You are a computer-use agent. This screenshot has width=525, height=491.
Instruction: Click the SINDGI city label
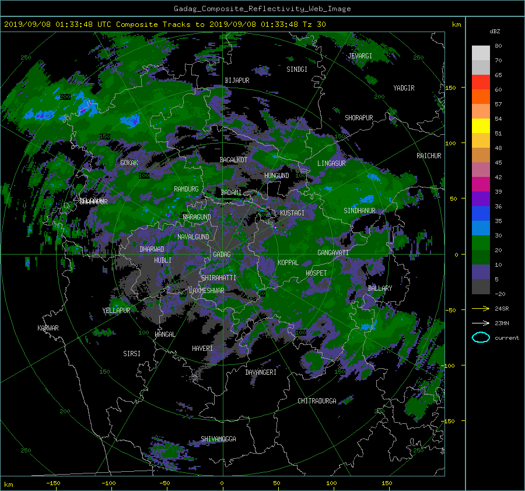click(x=297, y=69)
